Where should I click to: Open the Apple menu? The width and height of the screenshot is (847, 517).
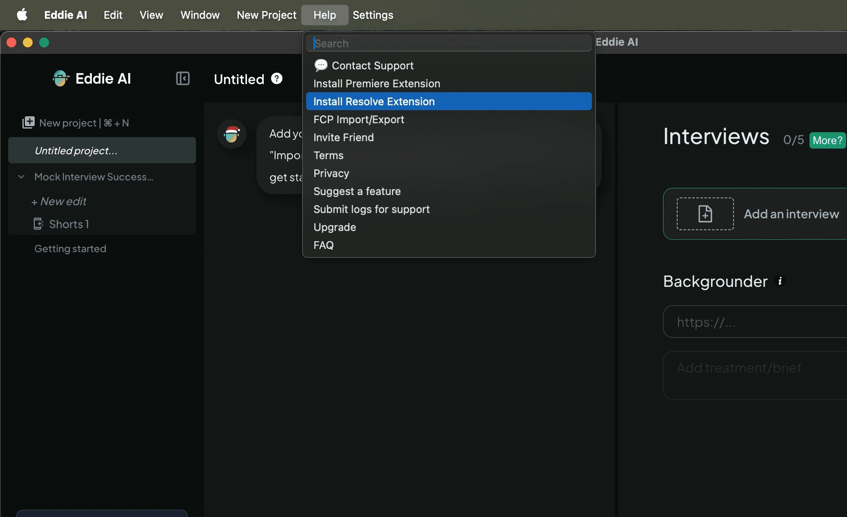22,15
